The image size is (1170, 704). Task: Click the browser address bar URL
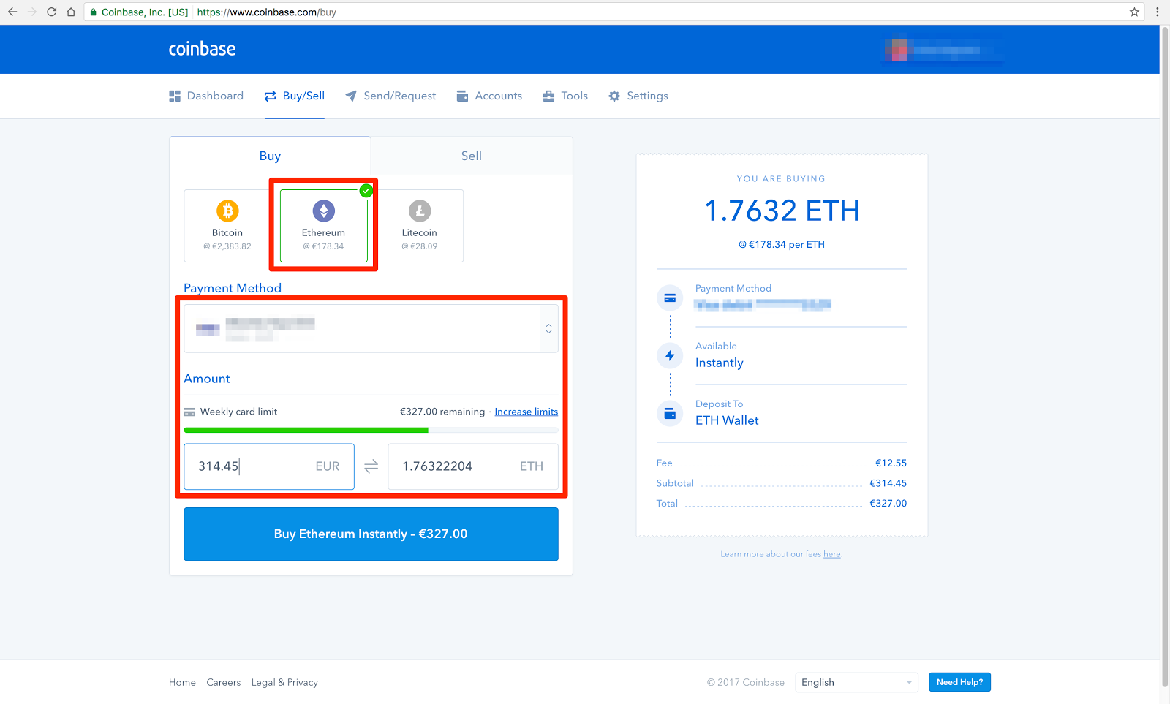[267, 12]
